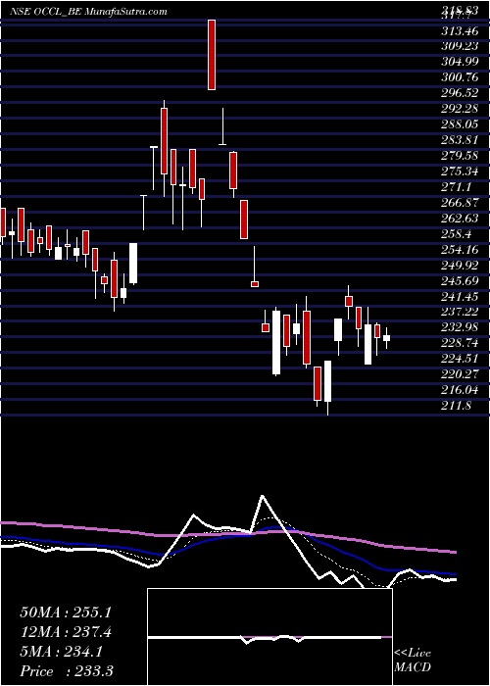Select the 258.4 price axis label
The width and height of the screenshot is (490, 686).
tap(457, 234)
